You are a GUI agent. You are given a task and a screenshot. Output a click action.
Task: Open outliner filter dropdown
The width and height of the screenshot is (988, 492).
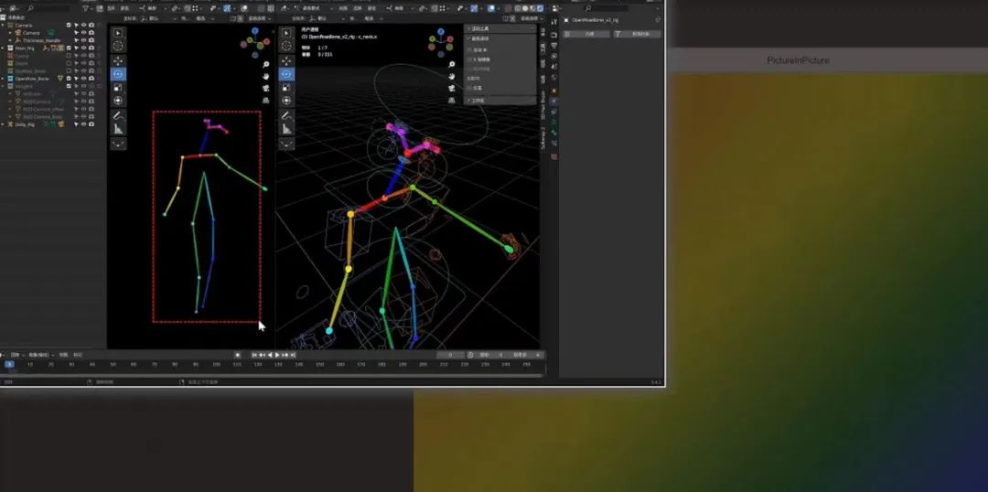[x=88, y=9]
